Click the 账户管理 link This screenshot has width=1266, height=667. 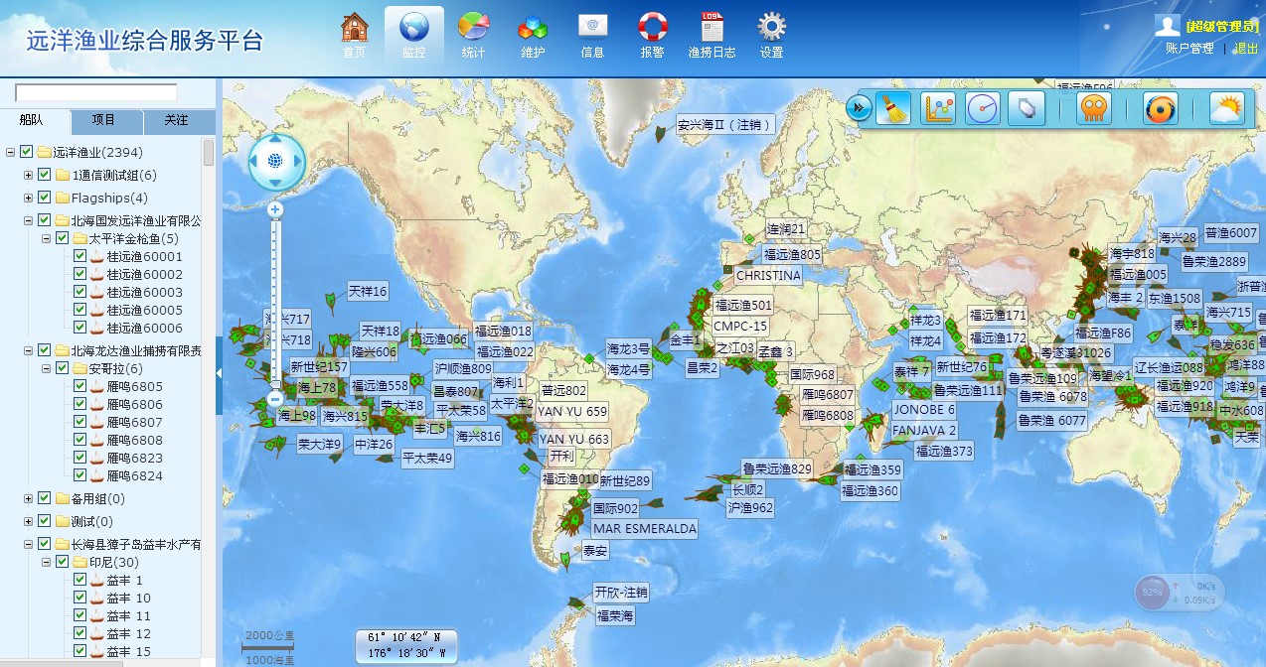1189,48
